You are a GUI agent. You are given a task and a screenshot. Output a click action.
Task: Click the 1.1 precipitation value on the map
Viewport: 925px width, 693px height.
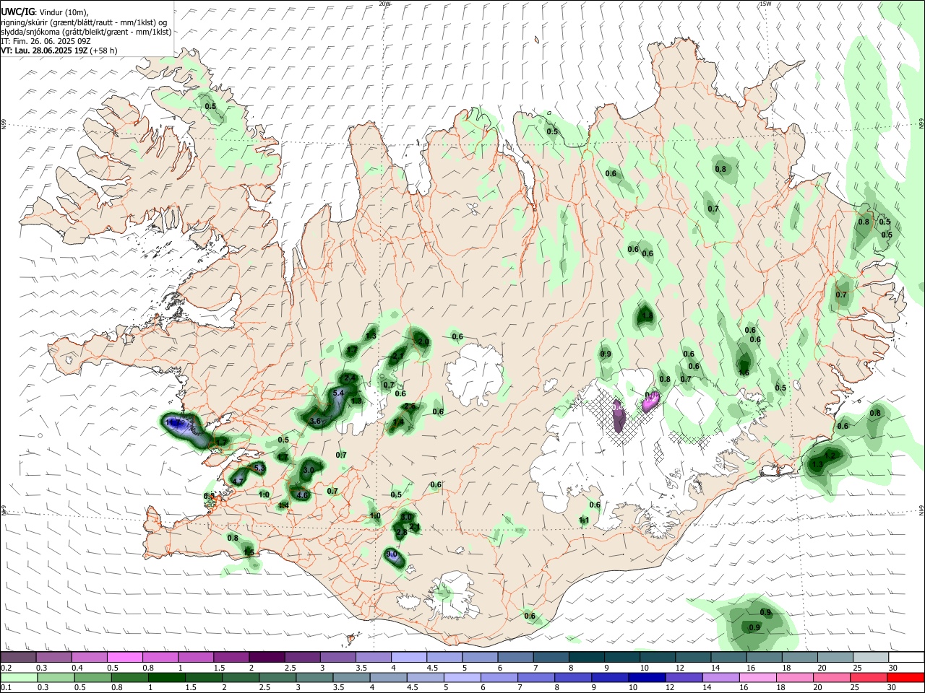point(584,520)
